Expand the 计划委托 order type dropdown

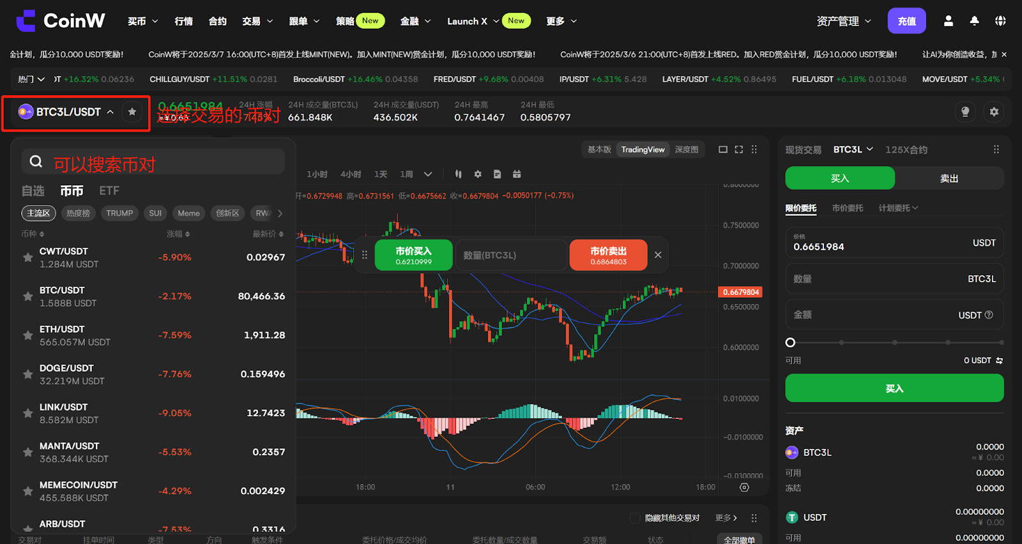(x=898, y=208)
